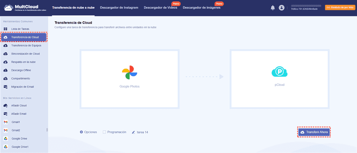Click the MultCloud logo

coord(25,8)
